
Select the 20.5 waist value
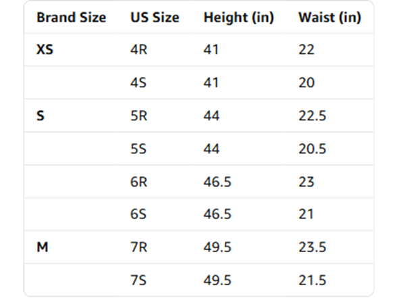313,149
